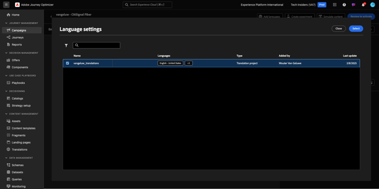Click the Close button in Language settings
Image resolution: width=379 pixels, height=189 pixels.
point(339,28)
